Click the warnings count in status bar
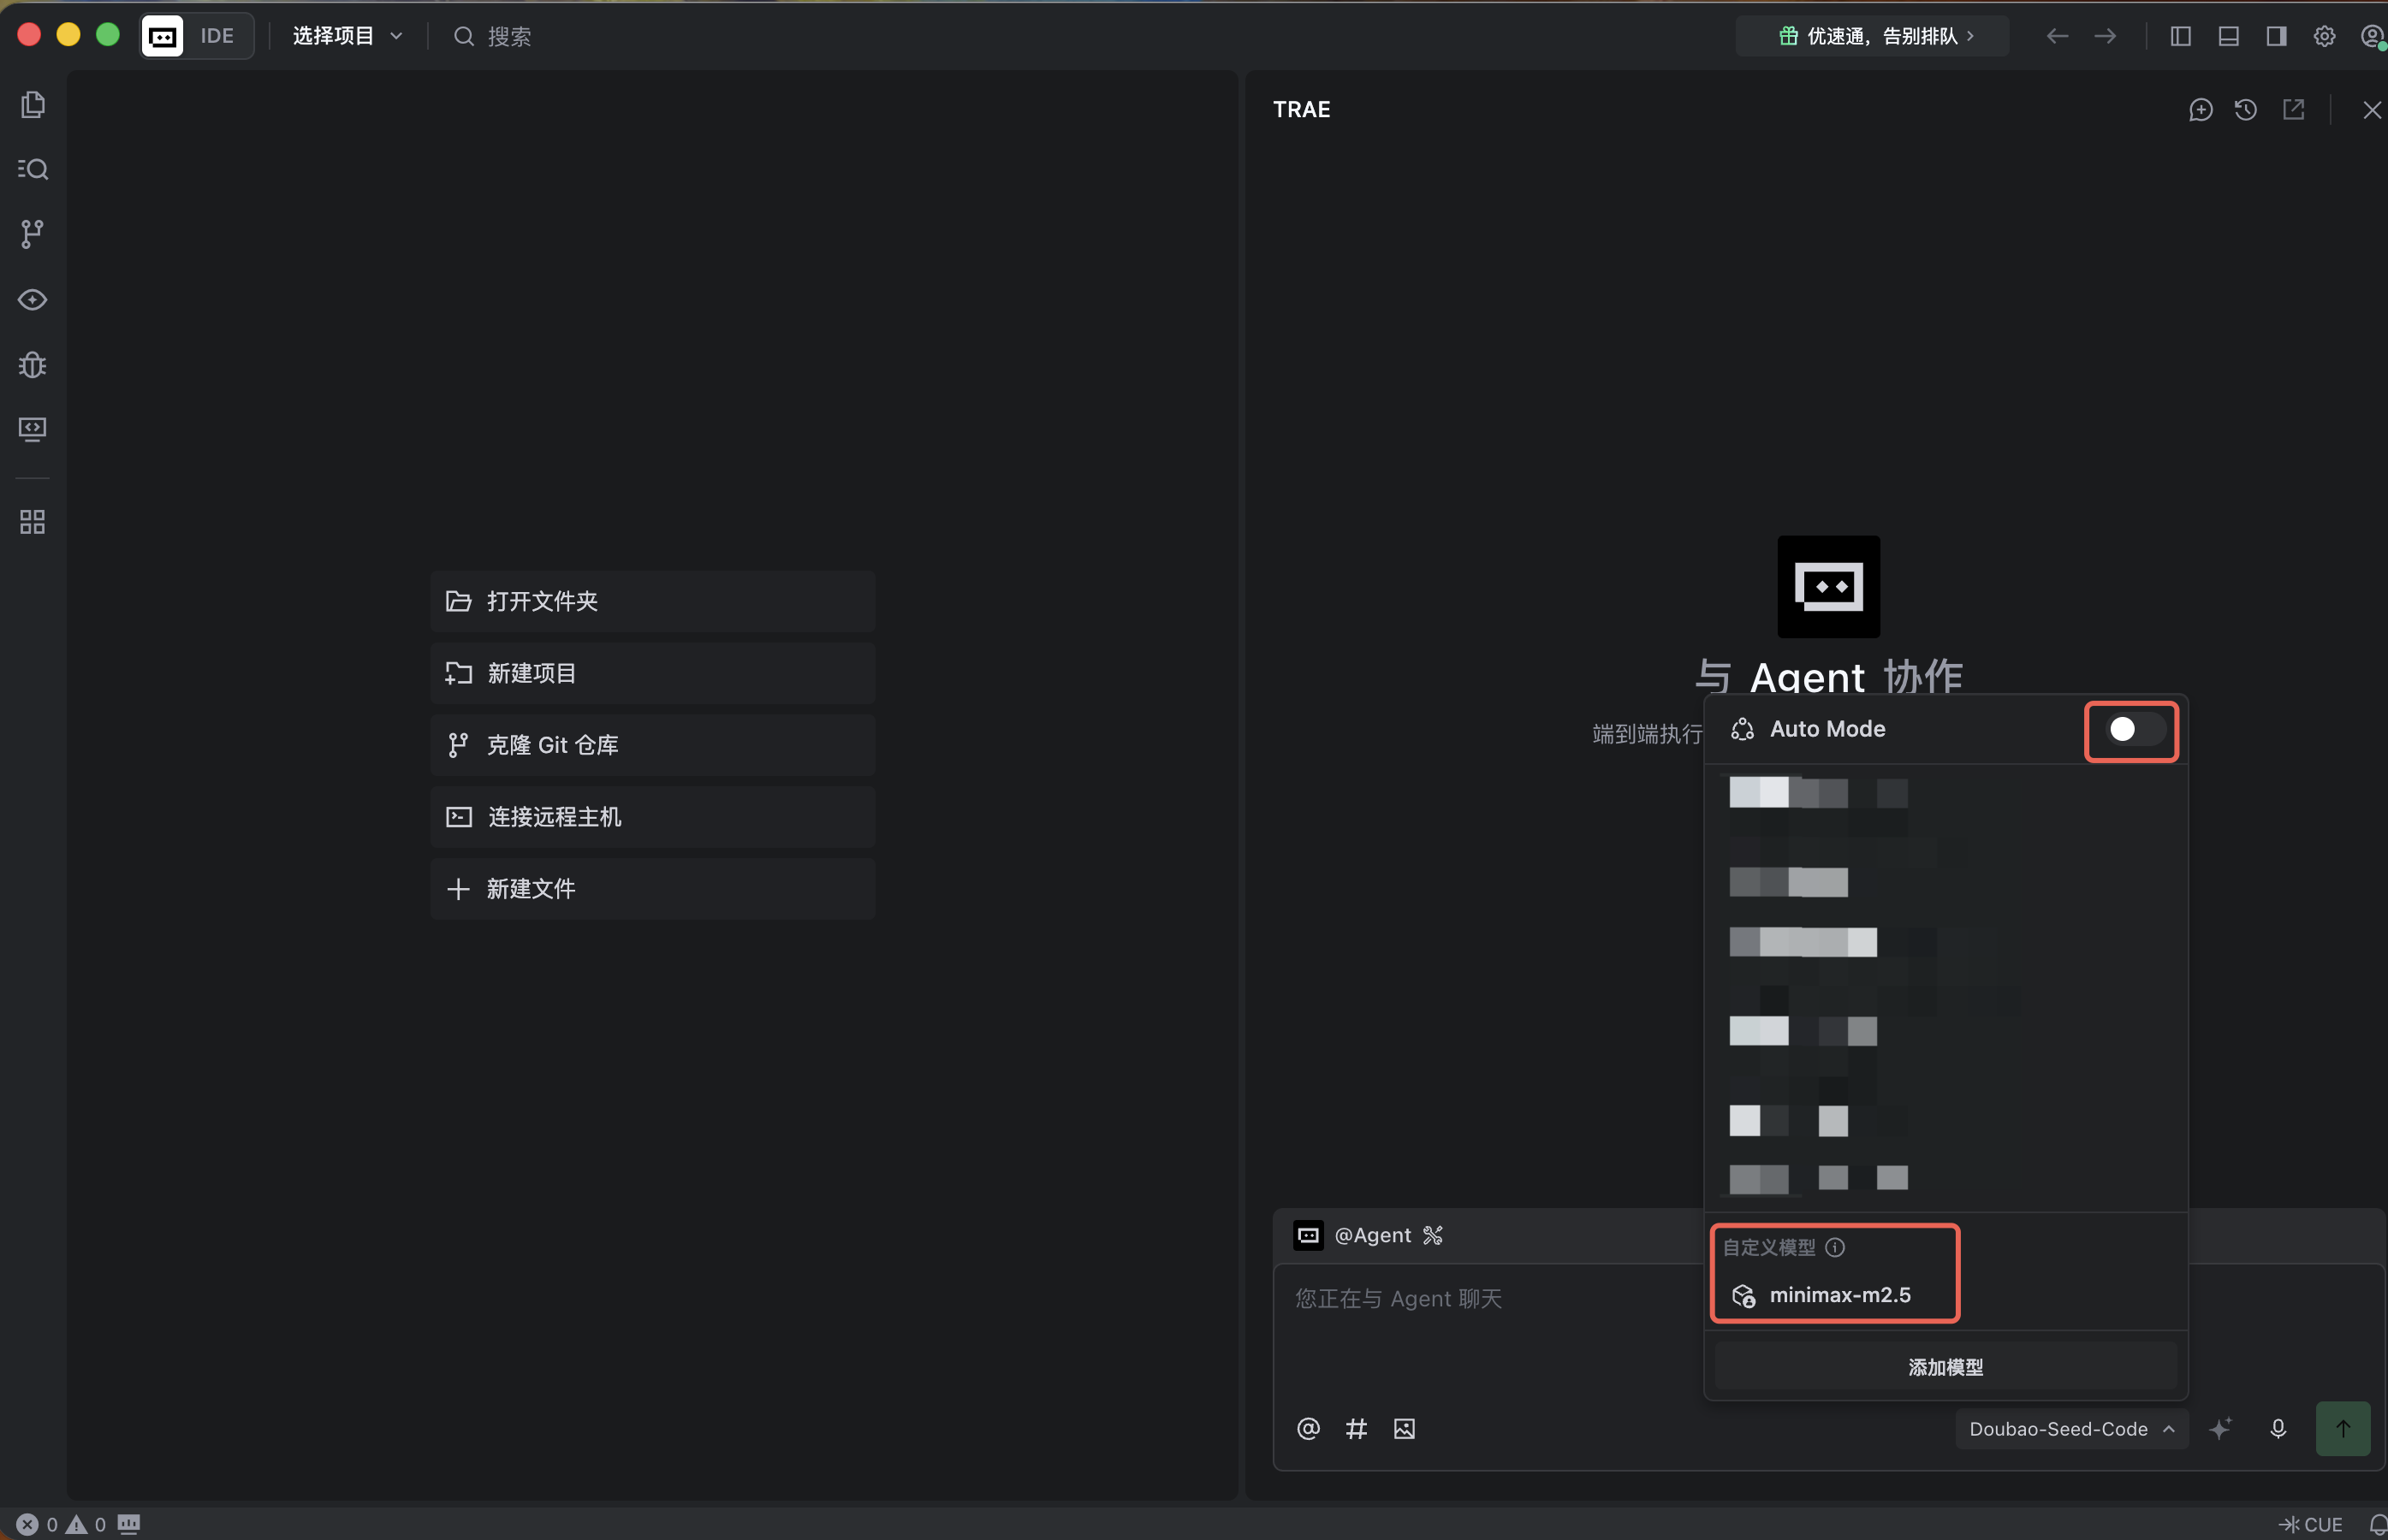Viewport: 2388px width, 1540px height. click(x=86, y=1524)
